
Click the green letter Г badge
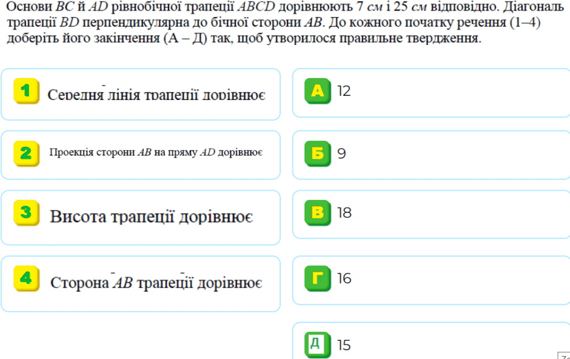pyautogui.click(x=318, y=279)
